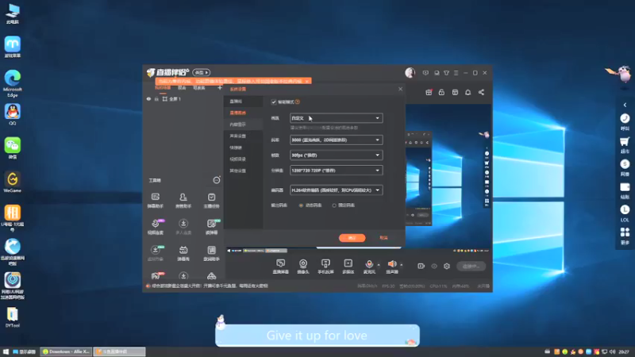Close the orange notification banner
This screenshot has height=357, width=635.
point(307,82)
